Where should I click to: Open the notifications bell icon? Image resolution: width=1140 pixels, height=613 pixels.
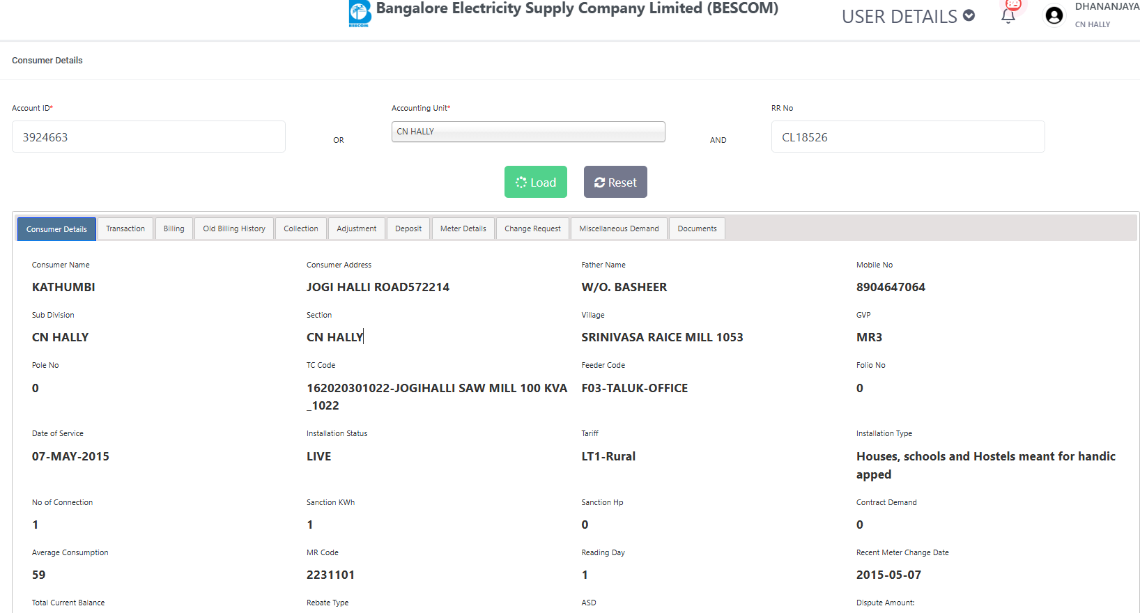pos(1008,16)
